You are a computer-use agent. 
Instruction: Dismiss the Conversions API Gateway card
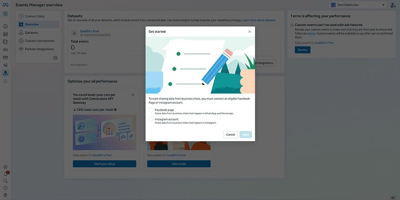(133, 95)
